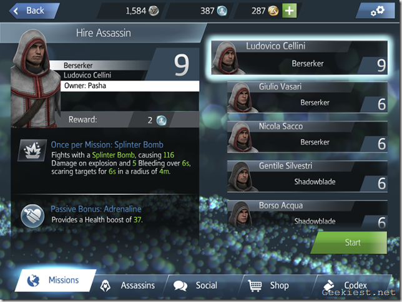This screenshot has height=302, width=402.
Task: Go to the Shop tab
Action: (x=269, y=285)
